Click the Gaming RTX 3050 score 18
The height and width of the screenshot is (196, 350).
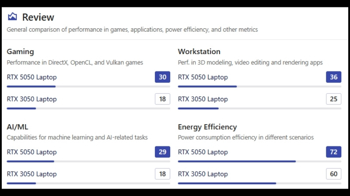162,99
